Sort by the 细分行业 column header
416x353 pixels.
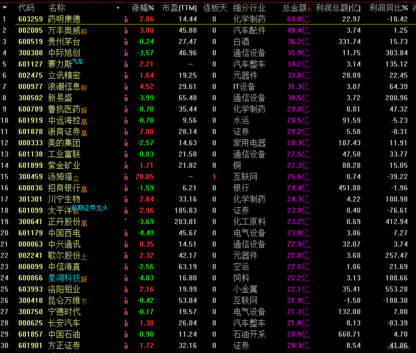click(249, 8)
